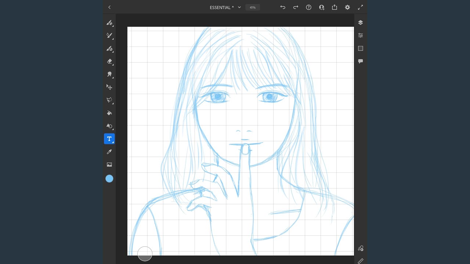Select the Lasso selection tool
The height and width of the screenshot is (264, 470).
pos(109,100)
